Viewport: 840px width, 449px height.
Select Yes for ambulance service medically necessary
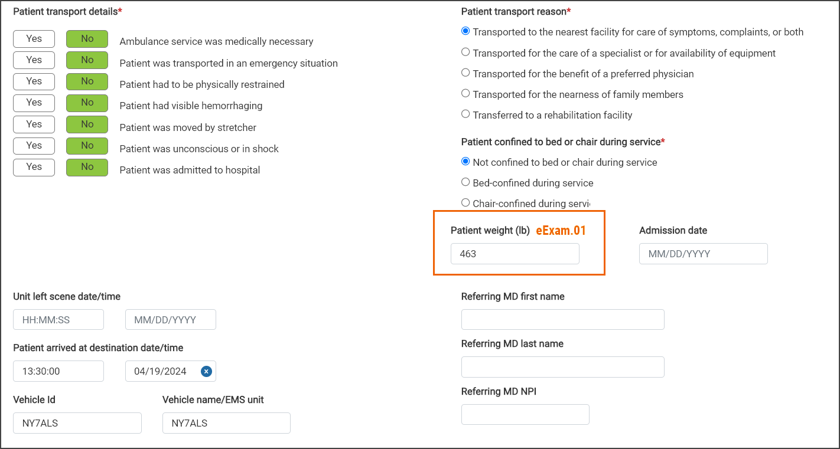[34, 39]
